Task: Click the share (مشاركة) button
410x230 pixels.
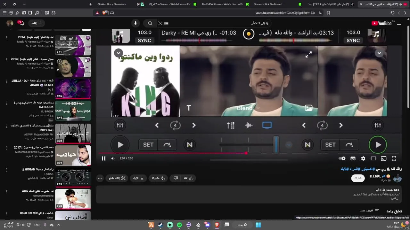Action: tap(159, 178)
